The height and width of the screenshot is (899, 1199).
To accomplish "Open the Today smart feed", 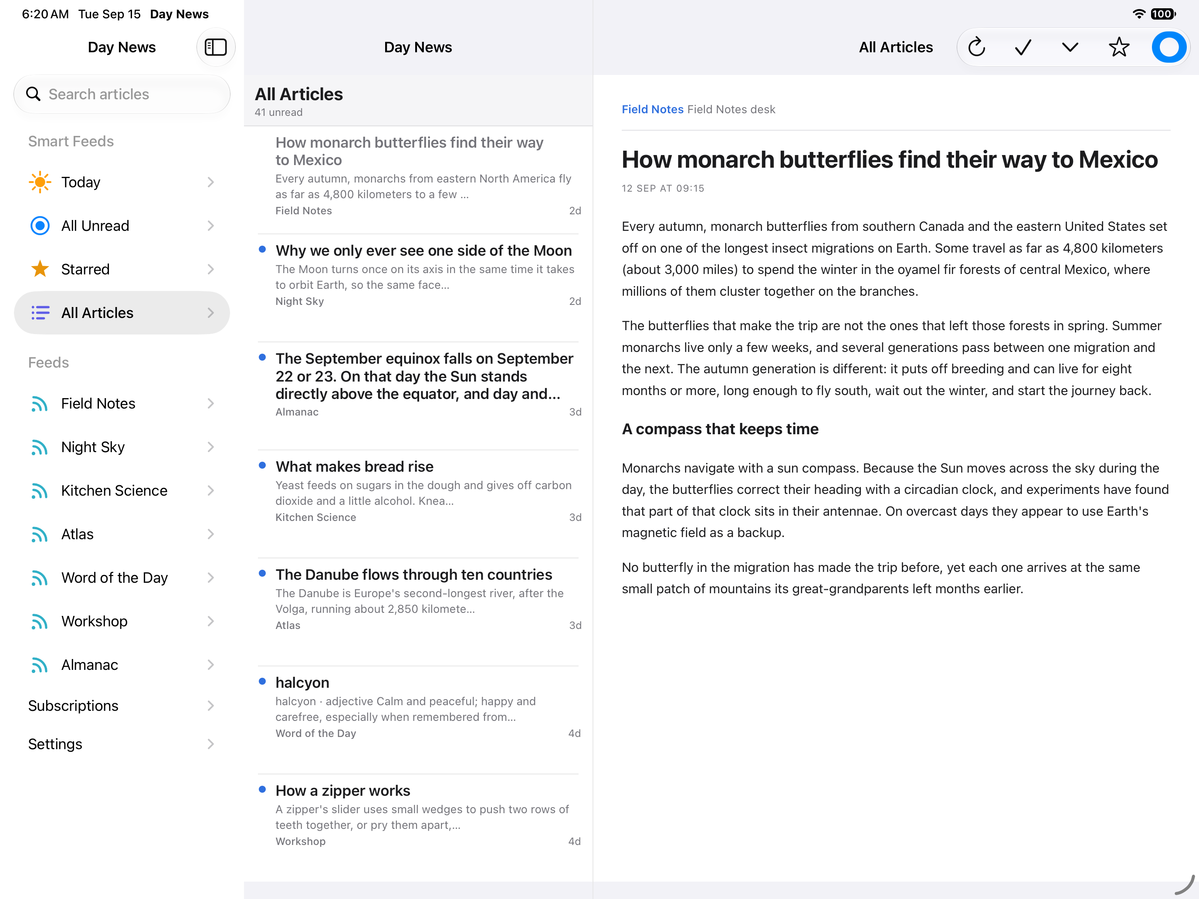I will pos(122,182).
